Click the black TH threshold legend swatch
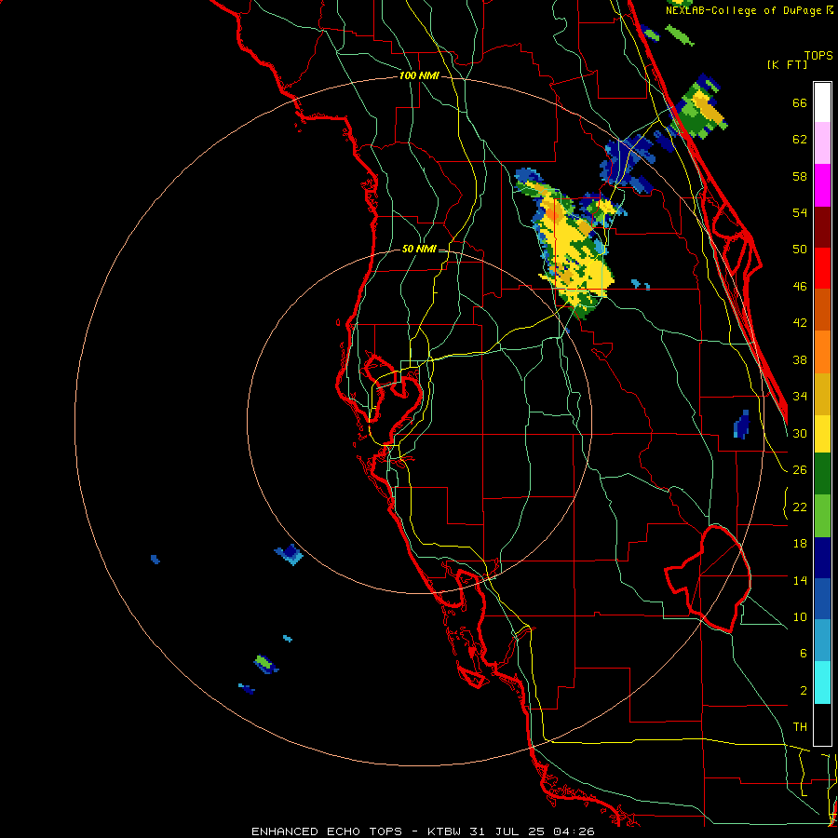 [822, 724]
